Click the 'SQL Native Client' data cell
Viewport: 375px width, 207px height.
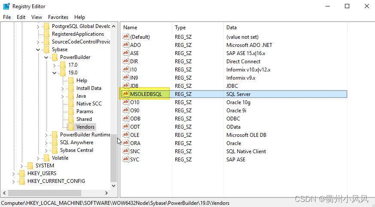pyautogui.click(x=246, y=151)
